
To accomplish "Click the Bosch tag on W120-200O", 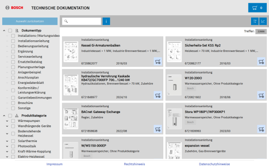I will 190,88.
